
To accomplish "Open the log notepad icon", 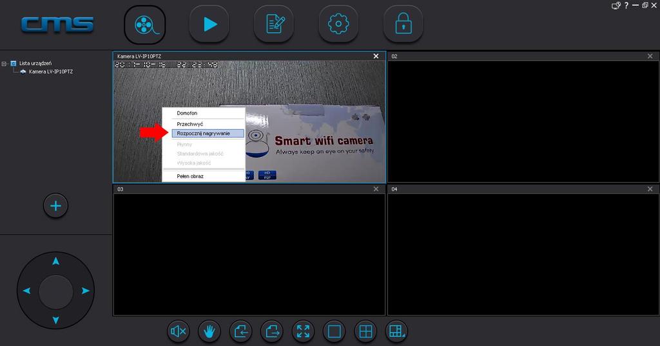I will tap(274, 24).
